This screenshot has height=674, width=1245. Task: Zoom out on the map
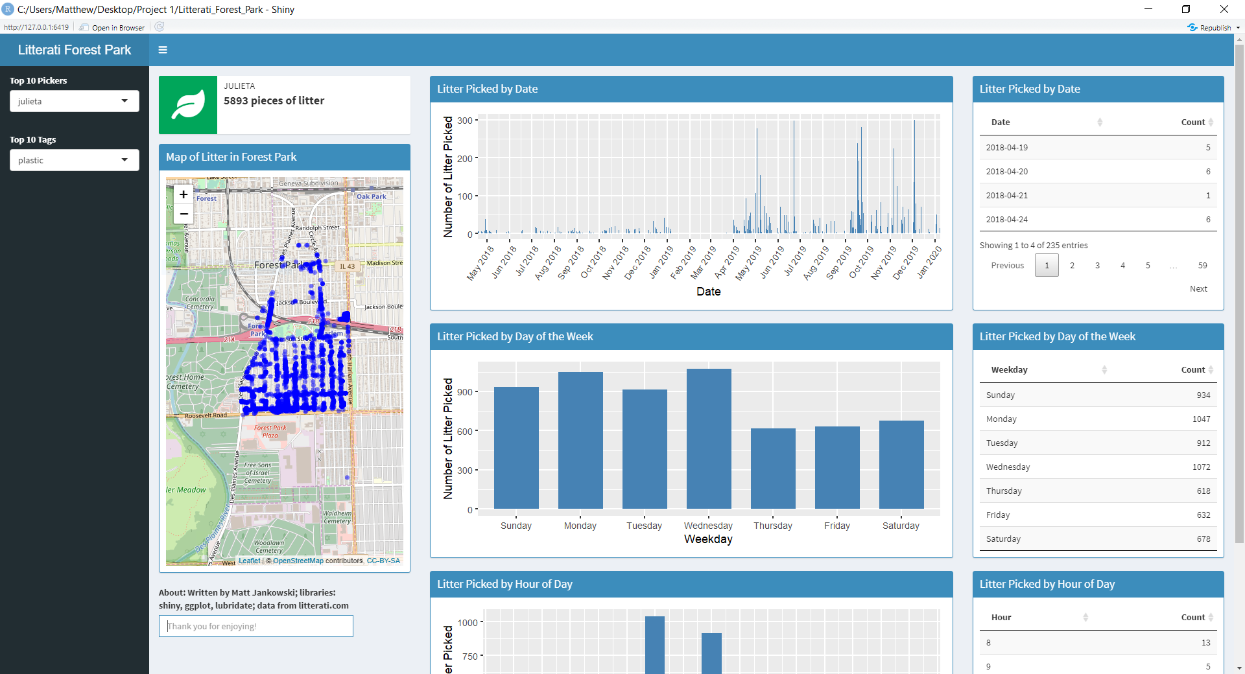click(184, 214)
